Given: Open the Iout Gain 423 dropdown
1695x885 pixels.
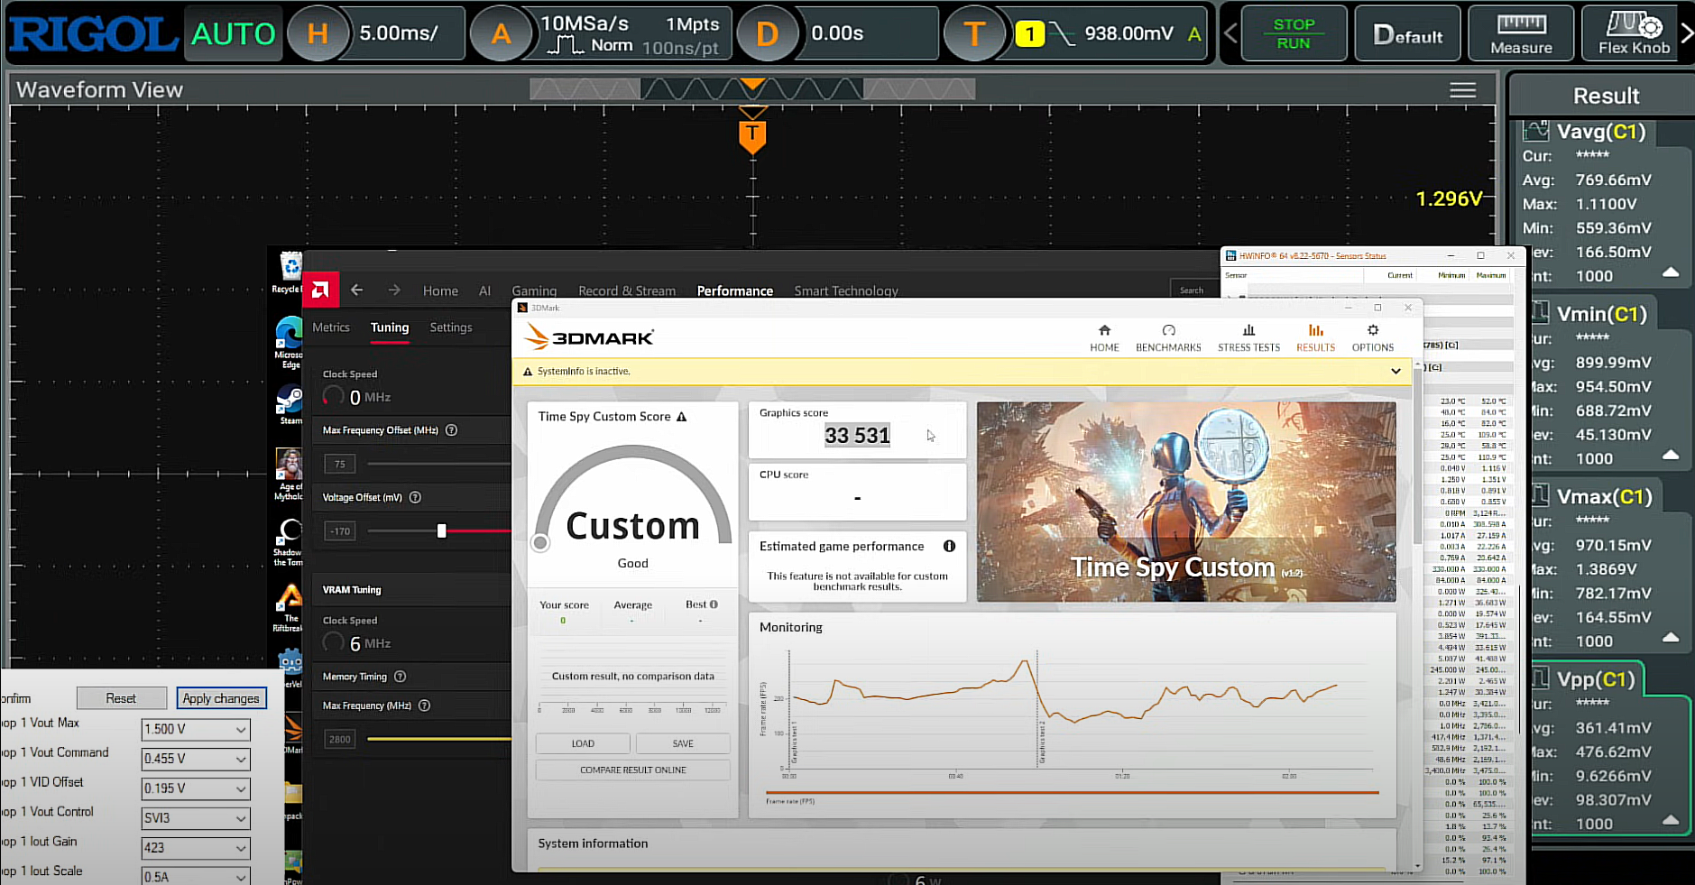Looking at the screenshot, I should pyautogui.click(x=195, y=848).
